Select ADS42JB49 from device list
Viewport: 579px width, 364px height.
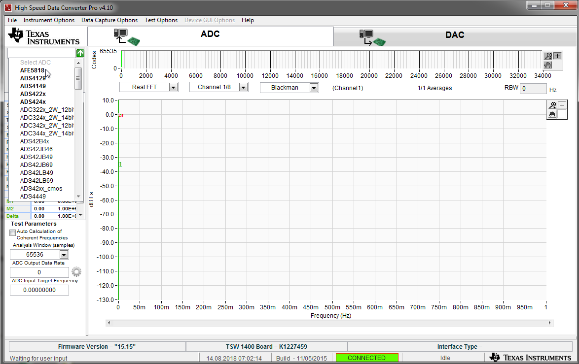tap(36, 157)
